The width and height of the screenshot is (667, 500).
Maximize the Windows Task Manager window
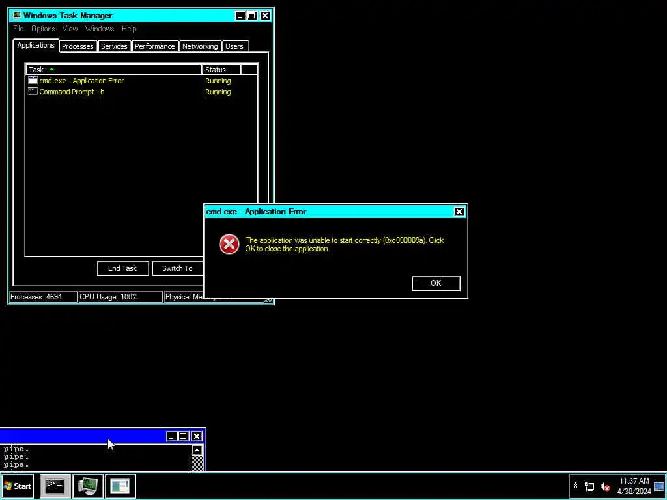click(x=252, y=16)
